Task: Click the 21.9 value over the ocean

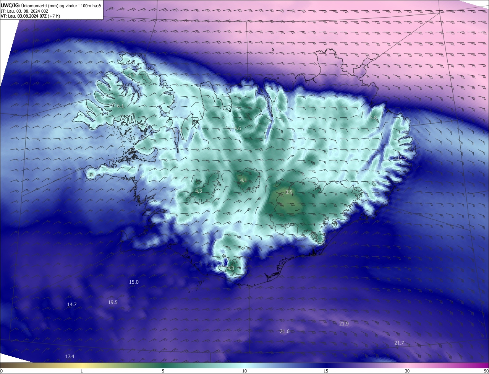Action: point(344,324)
